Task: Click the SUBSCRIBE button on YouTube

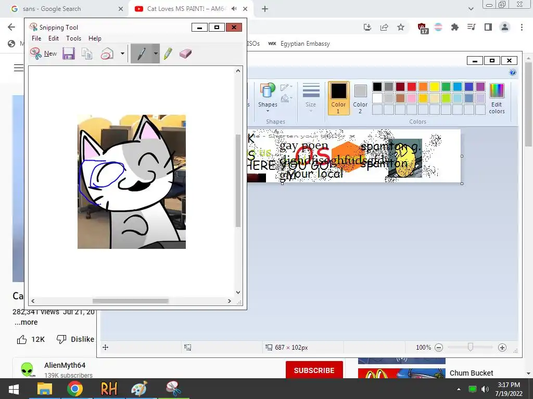Action: pyautogui.click(x=314, y=370)
